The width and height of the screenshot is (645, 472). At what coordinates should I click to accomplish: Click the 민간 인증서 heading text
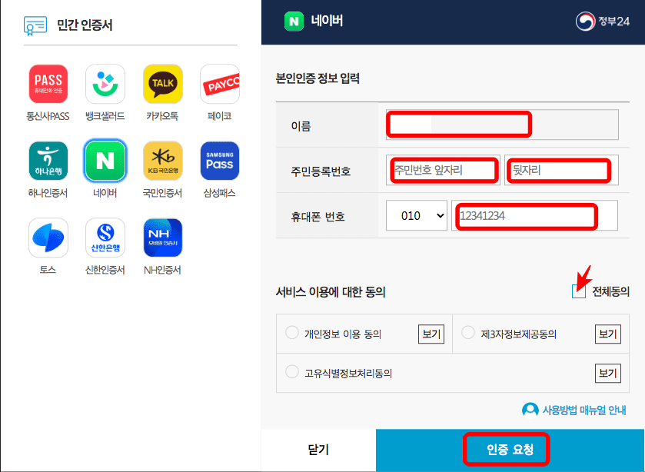85,25
